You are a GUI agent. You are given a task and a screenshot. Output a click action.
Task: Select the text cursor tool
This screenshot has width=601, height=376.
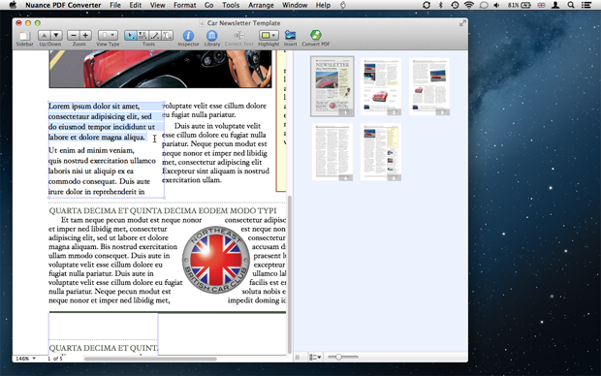coord(167,36)
